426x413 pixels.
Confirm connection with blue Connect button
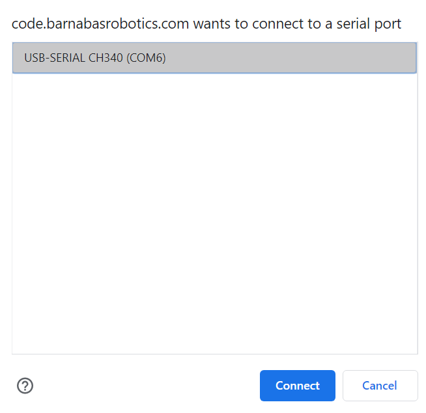[297, 386]
